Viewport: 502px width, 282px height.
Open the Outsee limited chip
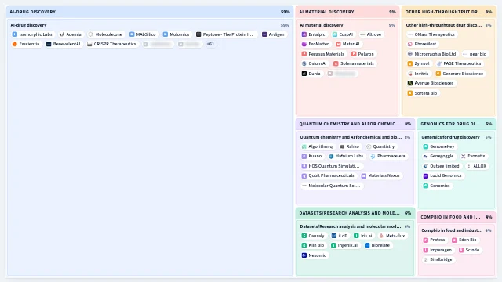click(x=442, y=166)
